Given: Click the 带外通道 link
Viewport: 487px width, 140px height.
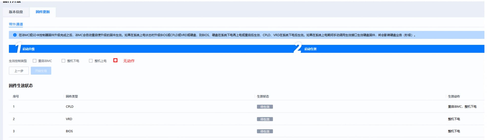Looking at the screenshot, I should pyautogui.click(x=16, y=24).
